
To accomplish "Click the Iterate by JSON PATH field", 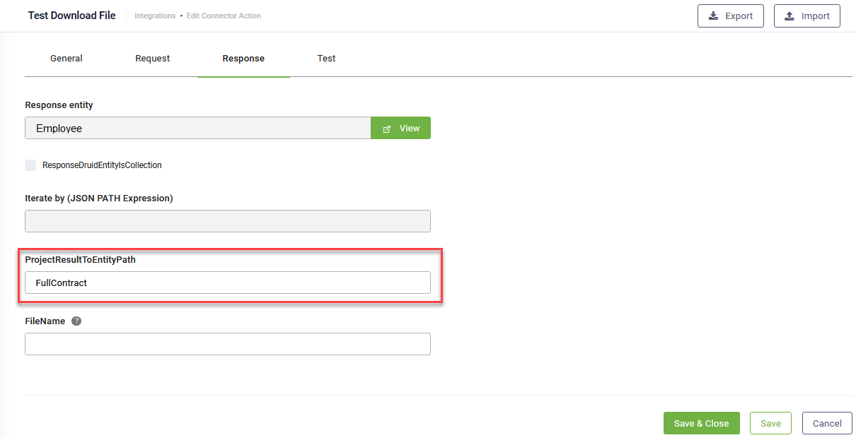I will pos(227,221).
